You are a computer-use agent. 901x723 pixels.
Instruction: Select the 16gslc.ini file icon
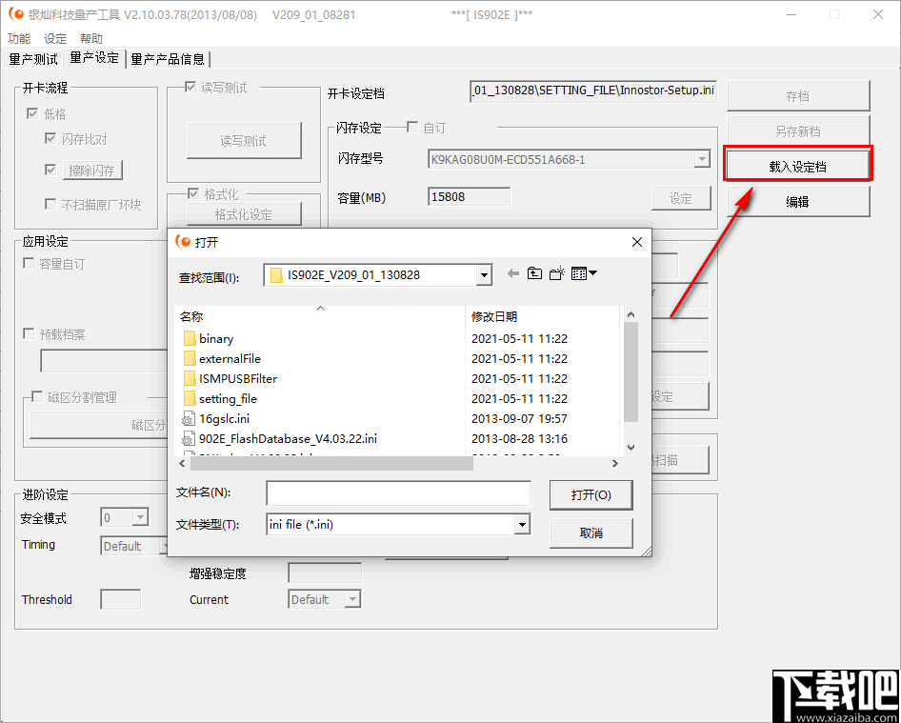click(190, 418)
